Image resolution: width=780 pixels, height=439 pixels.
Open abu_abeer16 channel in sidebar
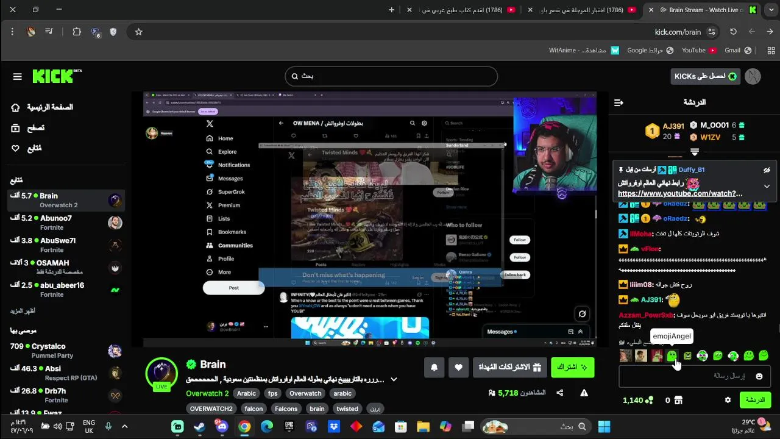66,290
